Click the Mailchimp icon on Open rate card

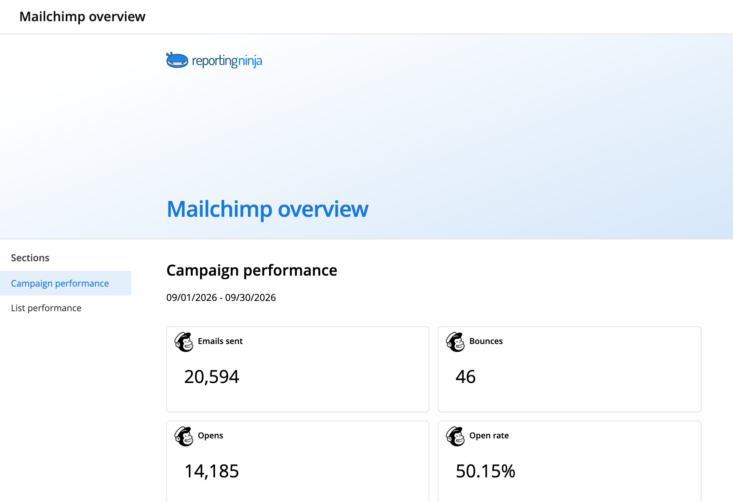(x=455, y=436)
